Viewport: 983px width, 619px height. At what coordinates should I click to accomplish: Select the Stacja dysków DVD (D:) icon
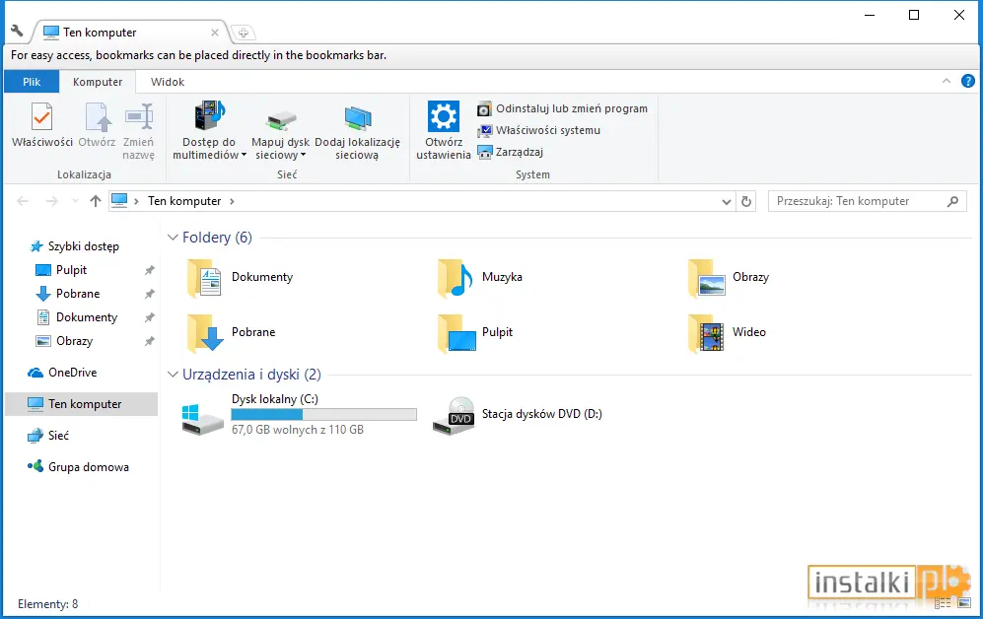(454, 415)
